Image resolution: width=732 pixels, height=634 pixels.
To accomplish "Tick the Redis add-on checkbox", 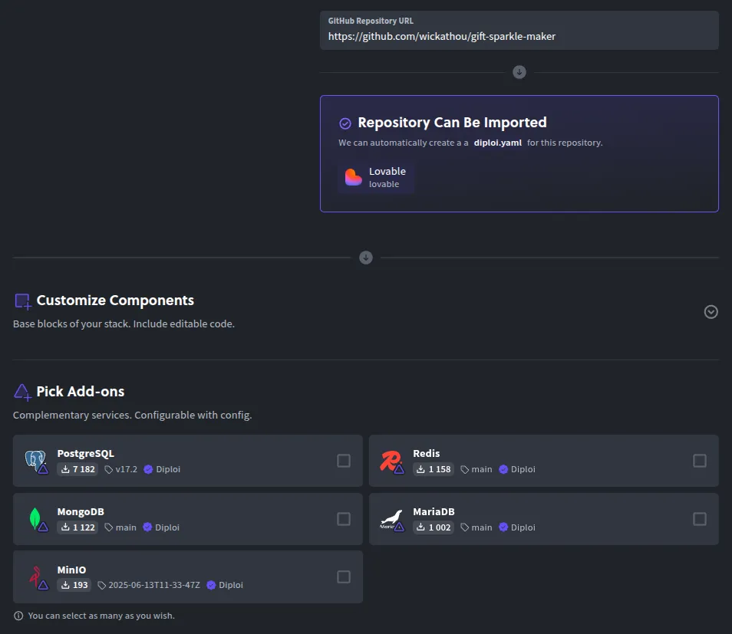I will pyautogui.click(x=699, y=460).
